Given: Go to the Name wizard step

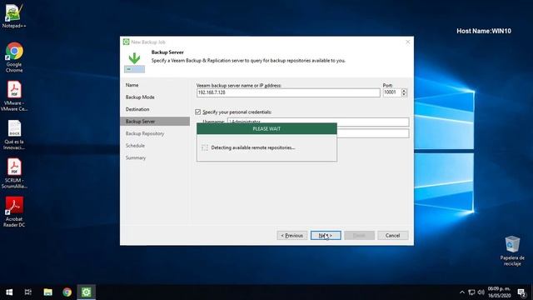Looking at the screenshot, I should pyautogui.click(x=132, y=85).
